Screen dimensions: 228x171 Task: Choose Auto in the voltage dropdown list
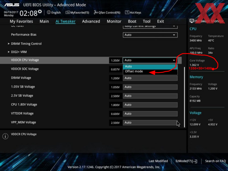coord(150,67)
